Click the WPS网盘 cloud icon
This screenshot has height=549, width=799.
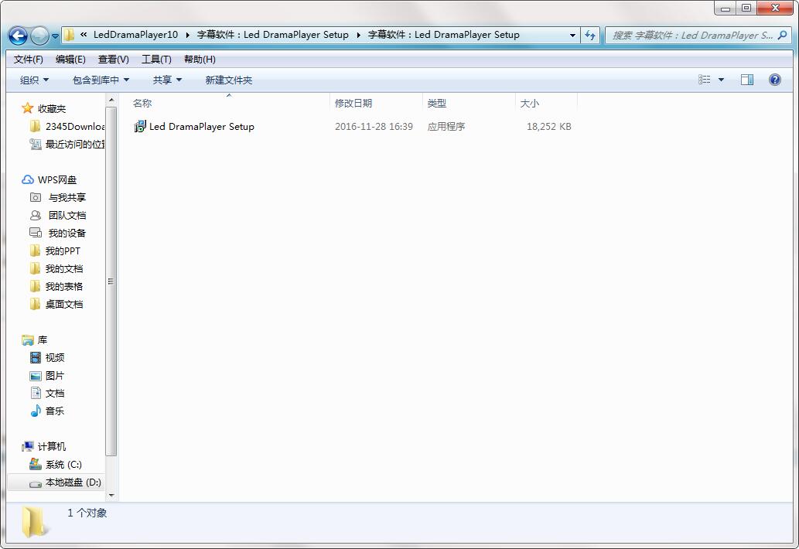coord(28,179)
